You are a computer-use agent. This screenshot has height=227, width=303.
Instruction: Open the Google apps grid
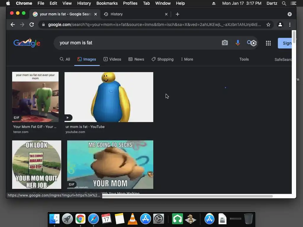268,43
